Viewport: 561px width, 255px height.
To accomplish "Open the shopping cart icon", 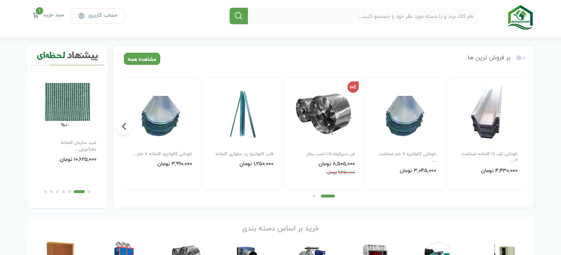I will pos(36,16).
